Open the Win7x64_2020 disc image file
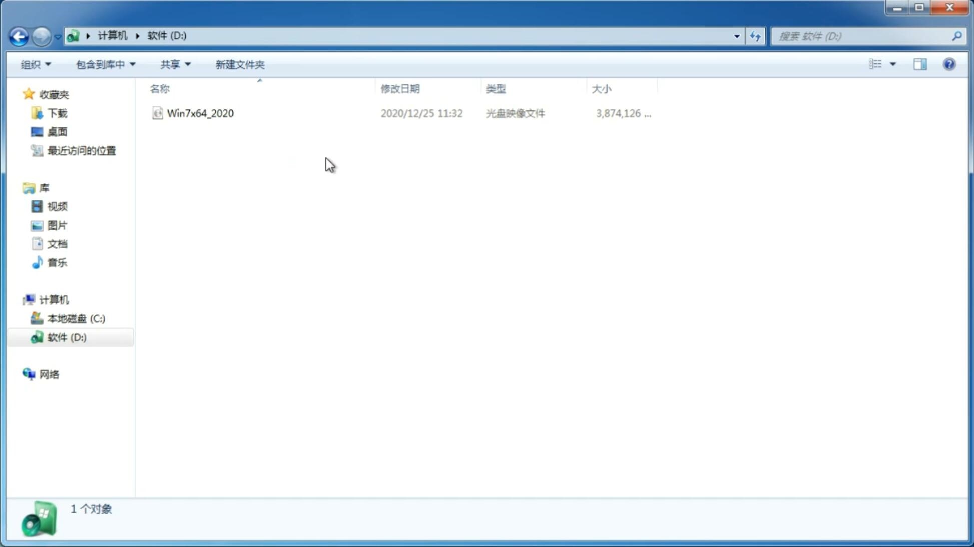This screenshot has height=547, width=974. click(200, 113)
